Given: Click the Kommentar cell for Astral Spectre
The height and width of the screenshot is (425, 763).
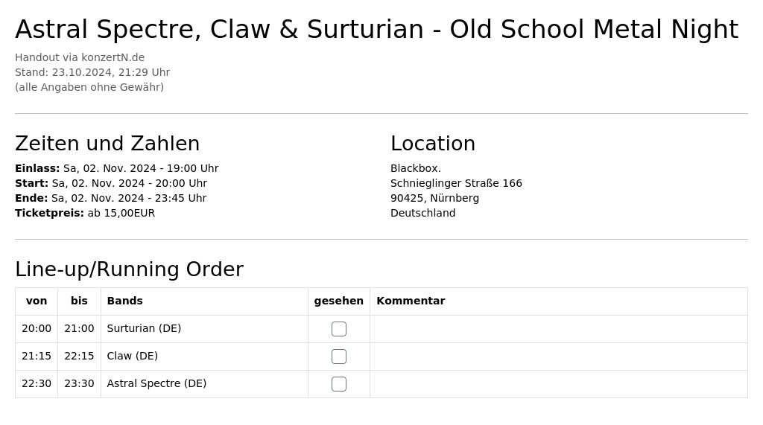Looking at the screenshot, I should [559, 383].
